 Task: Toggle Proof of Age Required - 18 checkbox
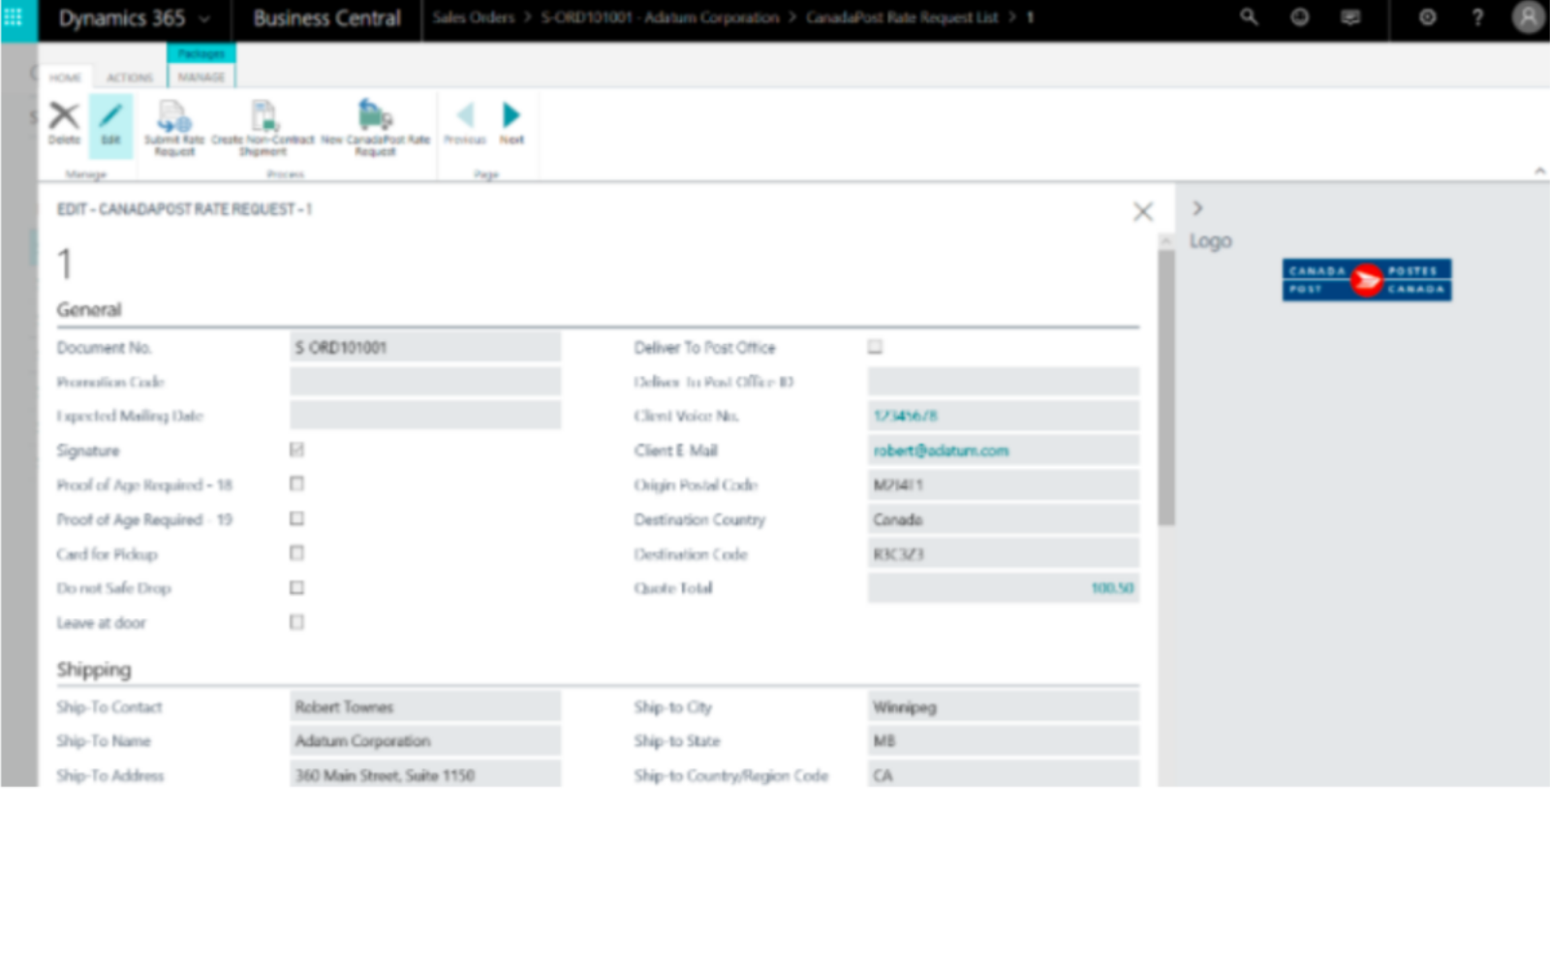[296, 484]
